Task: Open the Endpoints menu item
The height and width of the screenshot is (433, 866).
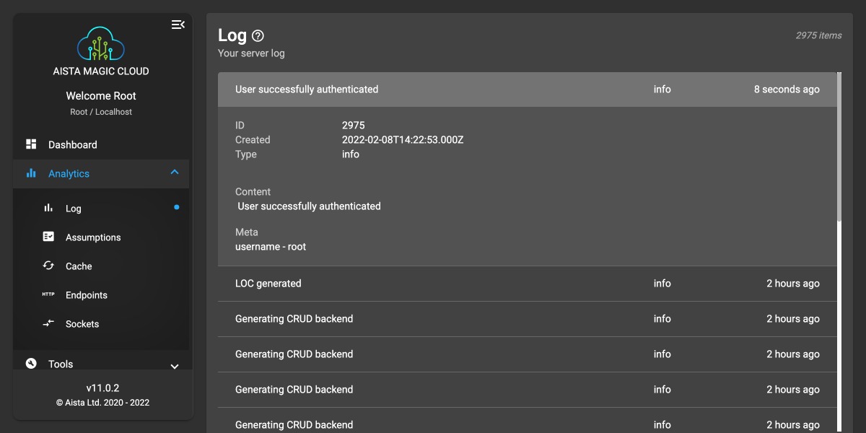Action: (x=87, y=295)
